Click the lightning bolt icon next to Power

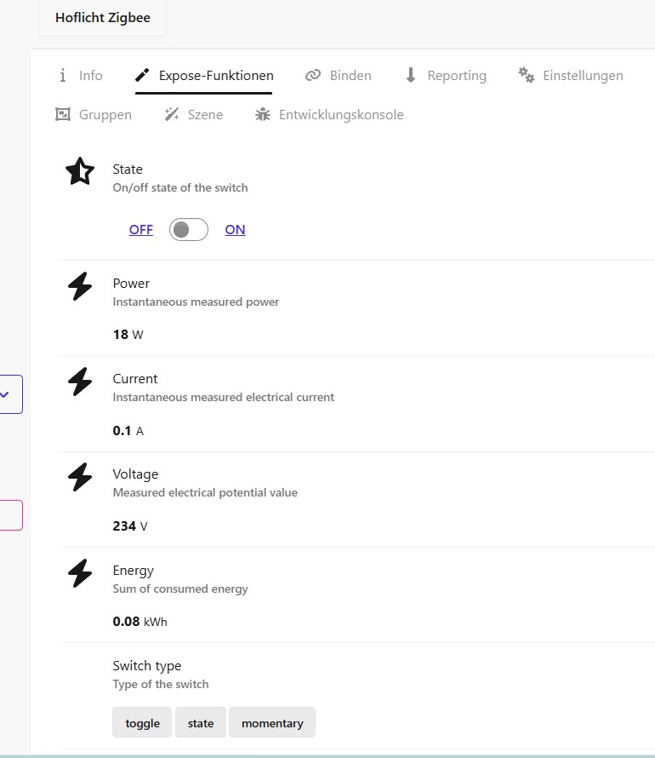(x=80, y=285)
